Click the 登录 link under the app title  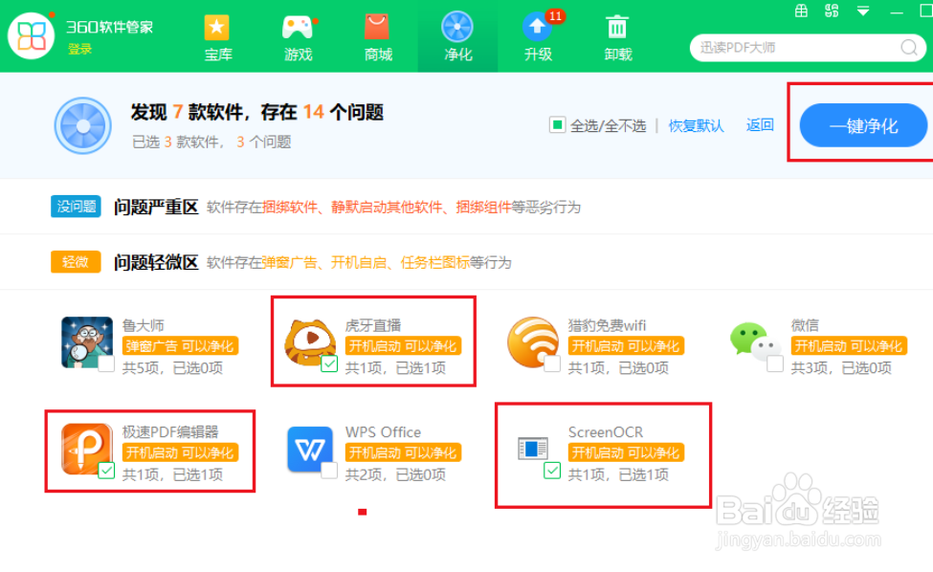tap(79, 50)
